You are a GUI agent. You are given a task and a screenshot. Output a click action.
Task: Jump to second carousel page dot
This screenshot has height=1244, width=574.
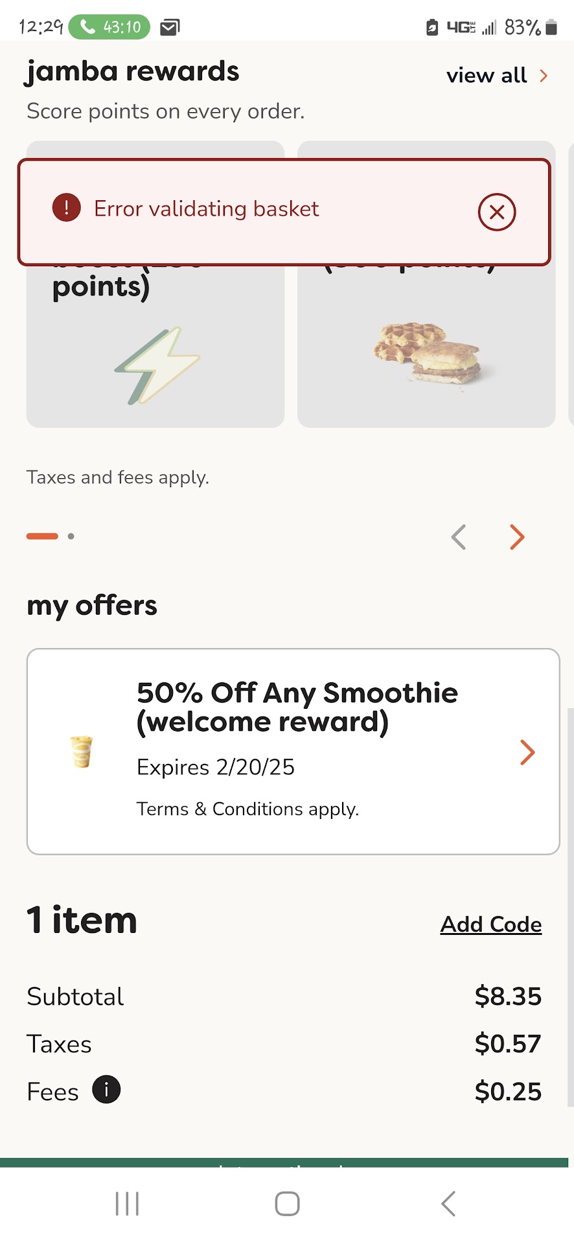[x=71, y=536]
